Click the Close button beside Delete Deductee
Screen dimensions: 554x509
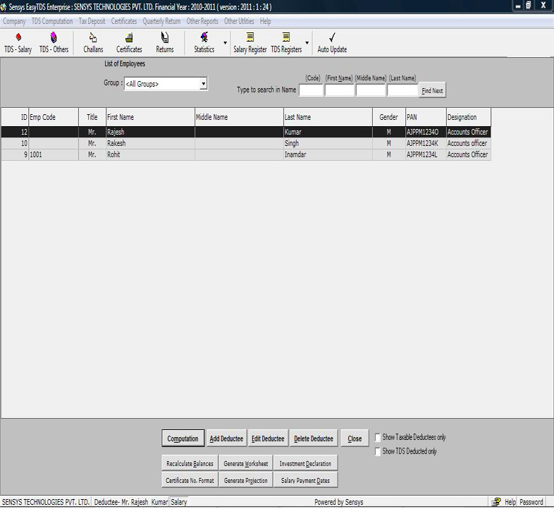click(355, 439)
